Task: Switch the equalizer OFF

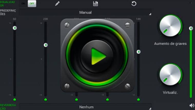Action: (x=32, y=4)
